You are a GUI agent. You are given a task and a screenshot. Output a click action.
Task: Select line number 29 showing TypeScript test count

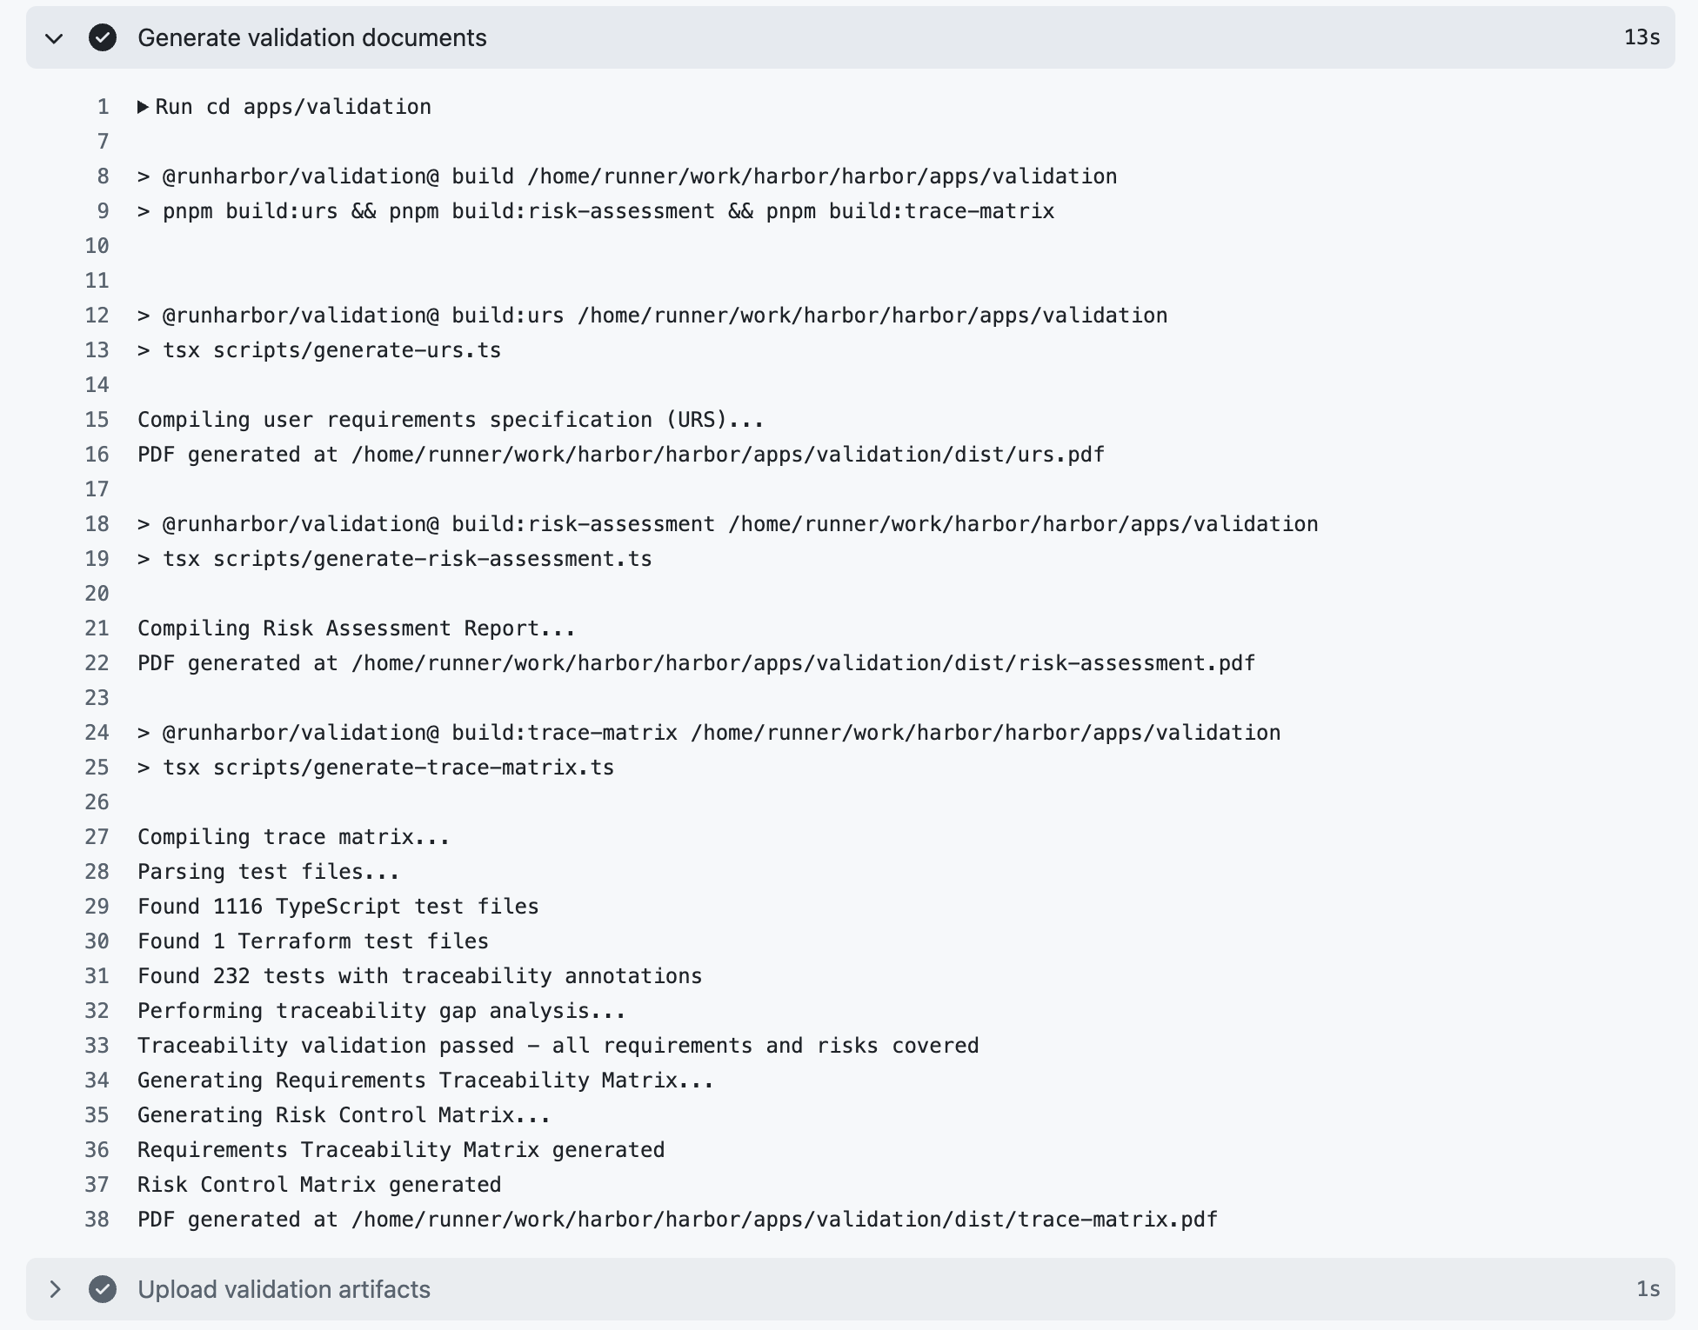coord(96,906)
